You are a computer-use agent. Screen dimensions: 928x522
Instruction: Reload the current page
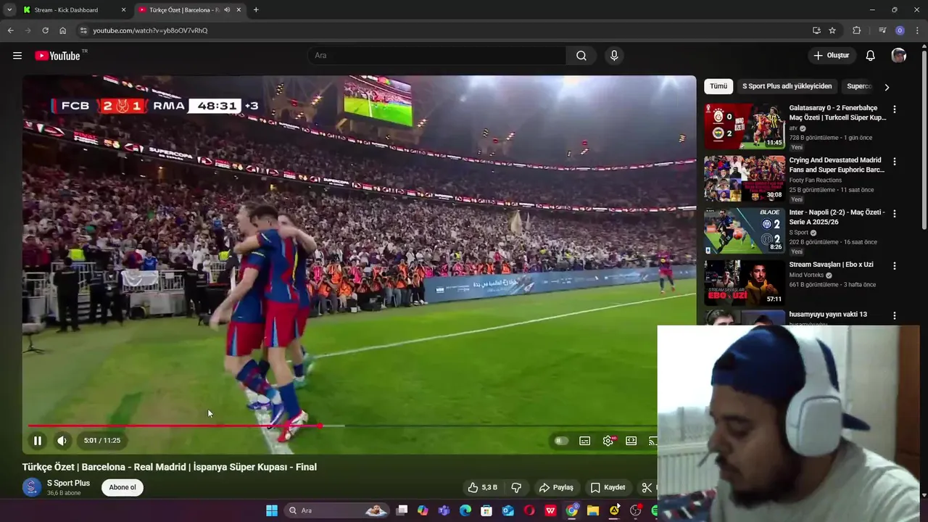(45, 30)
